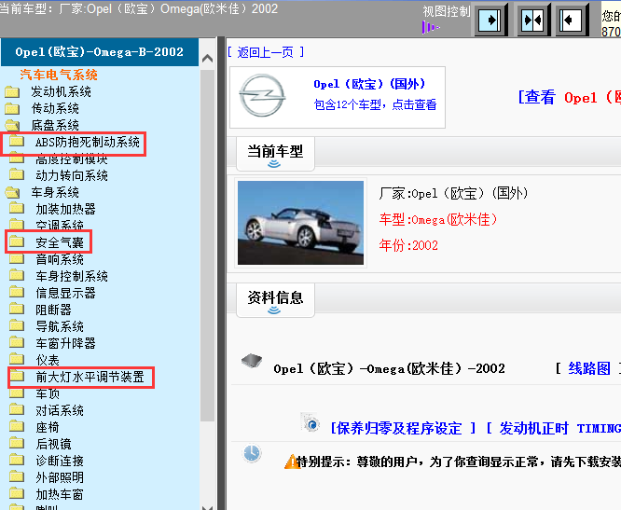Screen dimensions: 621x510
Task: Select ABS防抱死制动系统 tree item
Action: pyautogui.click(x=88, y=142)
